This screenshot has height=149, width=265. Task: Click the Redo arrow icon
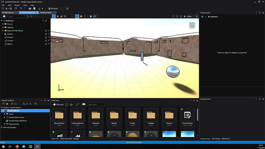(25, 8)
